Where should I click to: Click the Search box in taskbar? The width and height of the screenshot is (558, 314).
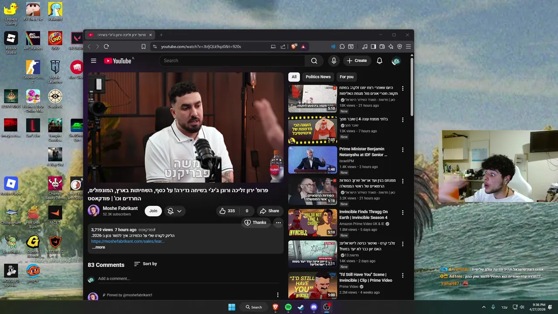[254, 307]
